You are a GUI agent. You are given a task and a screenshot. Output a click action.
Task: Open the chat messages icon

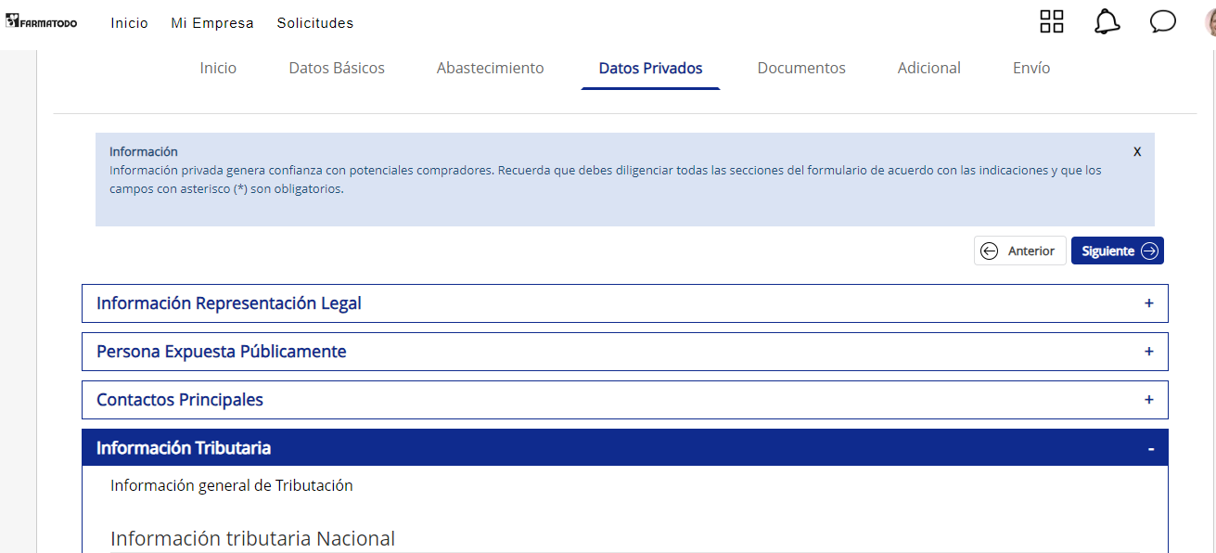coord(1162,22)
